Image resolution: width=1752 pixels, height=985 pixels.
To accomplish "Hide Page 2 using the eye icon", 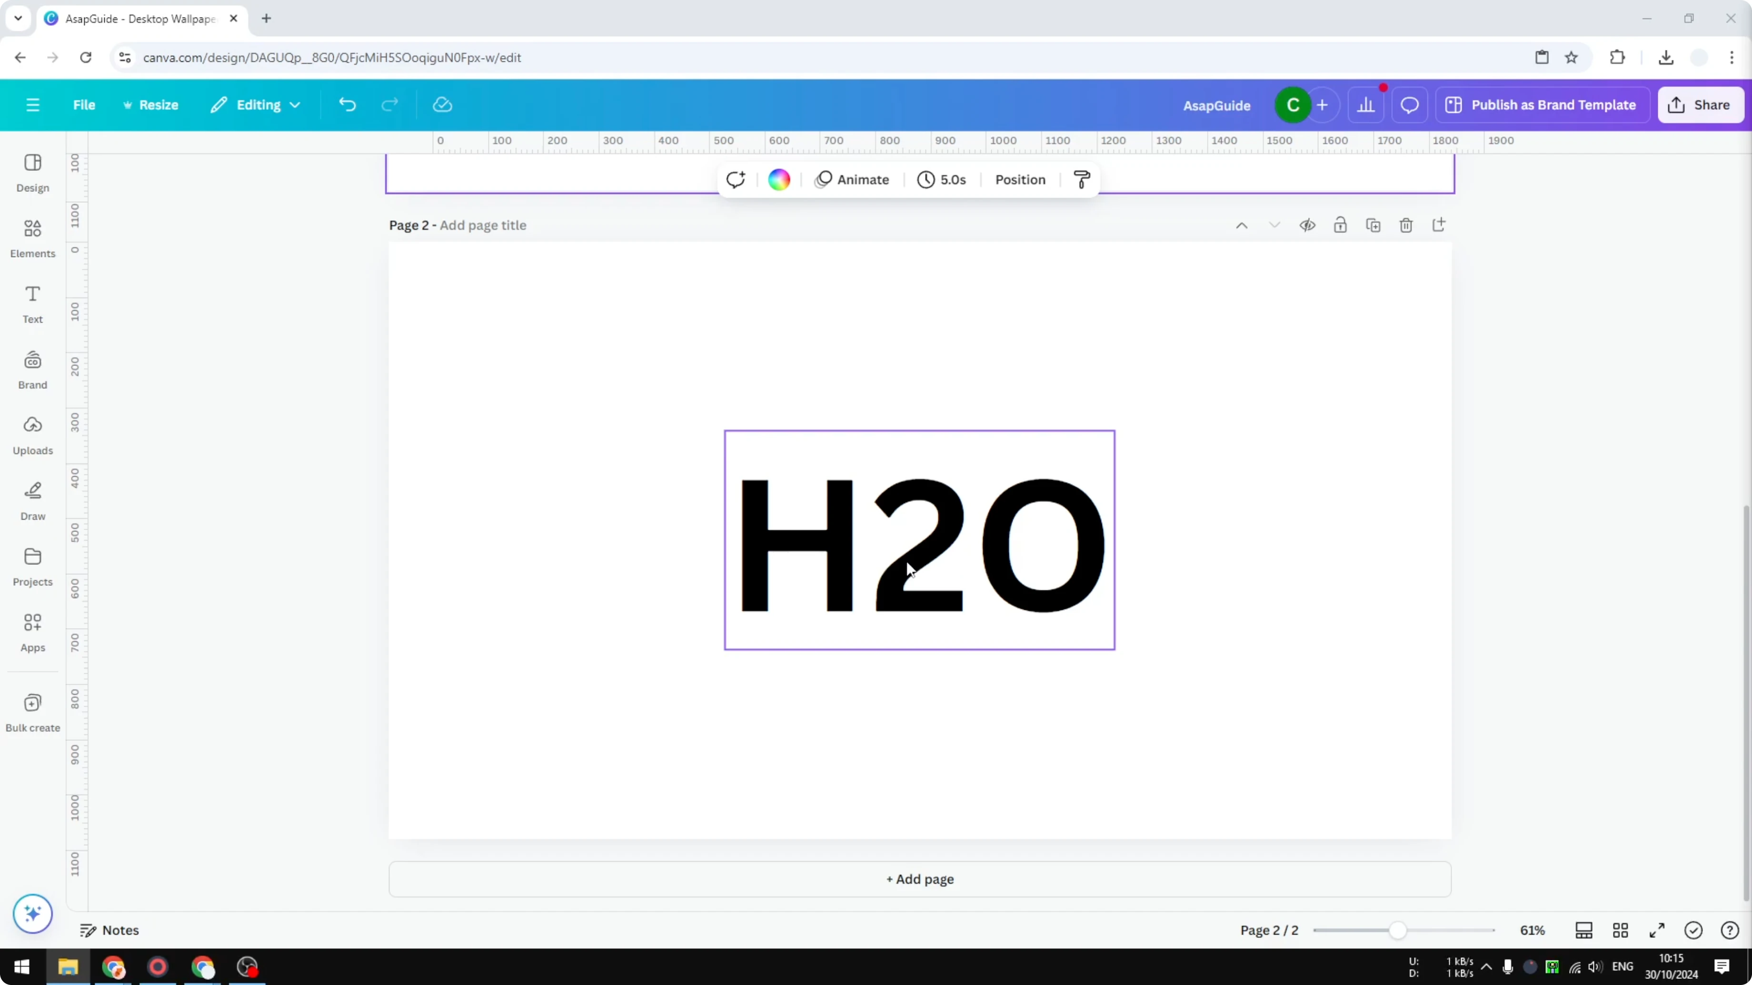I will 1307,225.
